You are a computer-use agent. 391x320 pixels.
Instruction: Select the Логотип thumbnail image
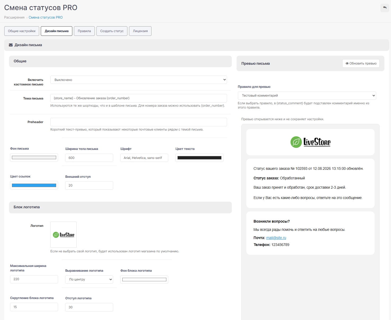[x=63, y=235]
